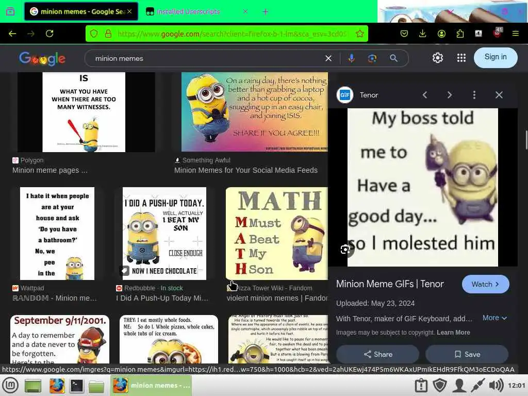
Task: Show previous image in preview panel
Action: (x=425, y=95)
